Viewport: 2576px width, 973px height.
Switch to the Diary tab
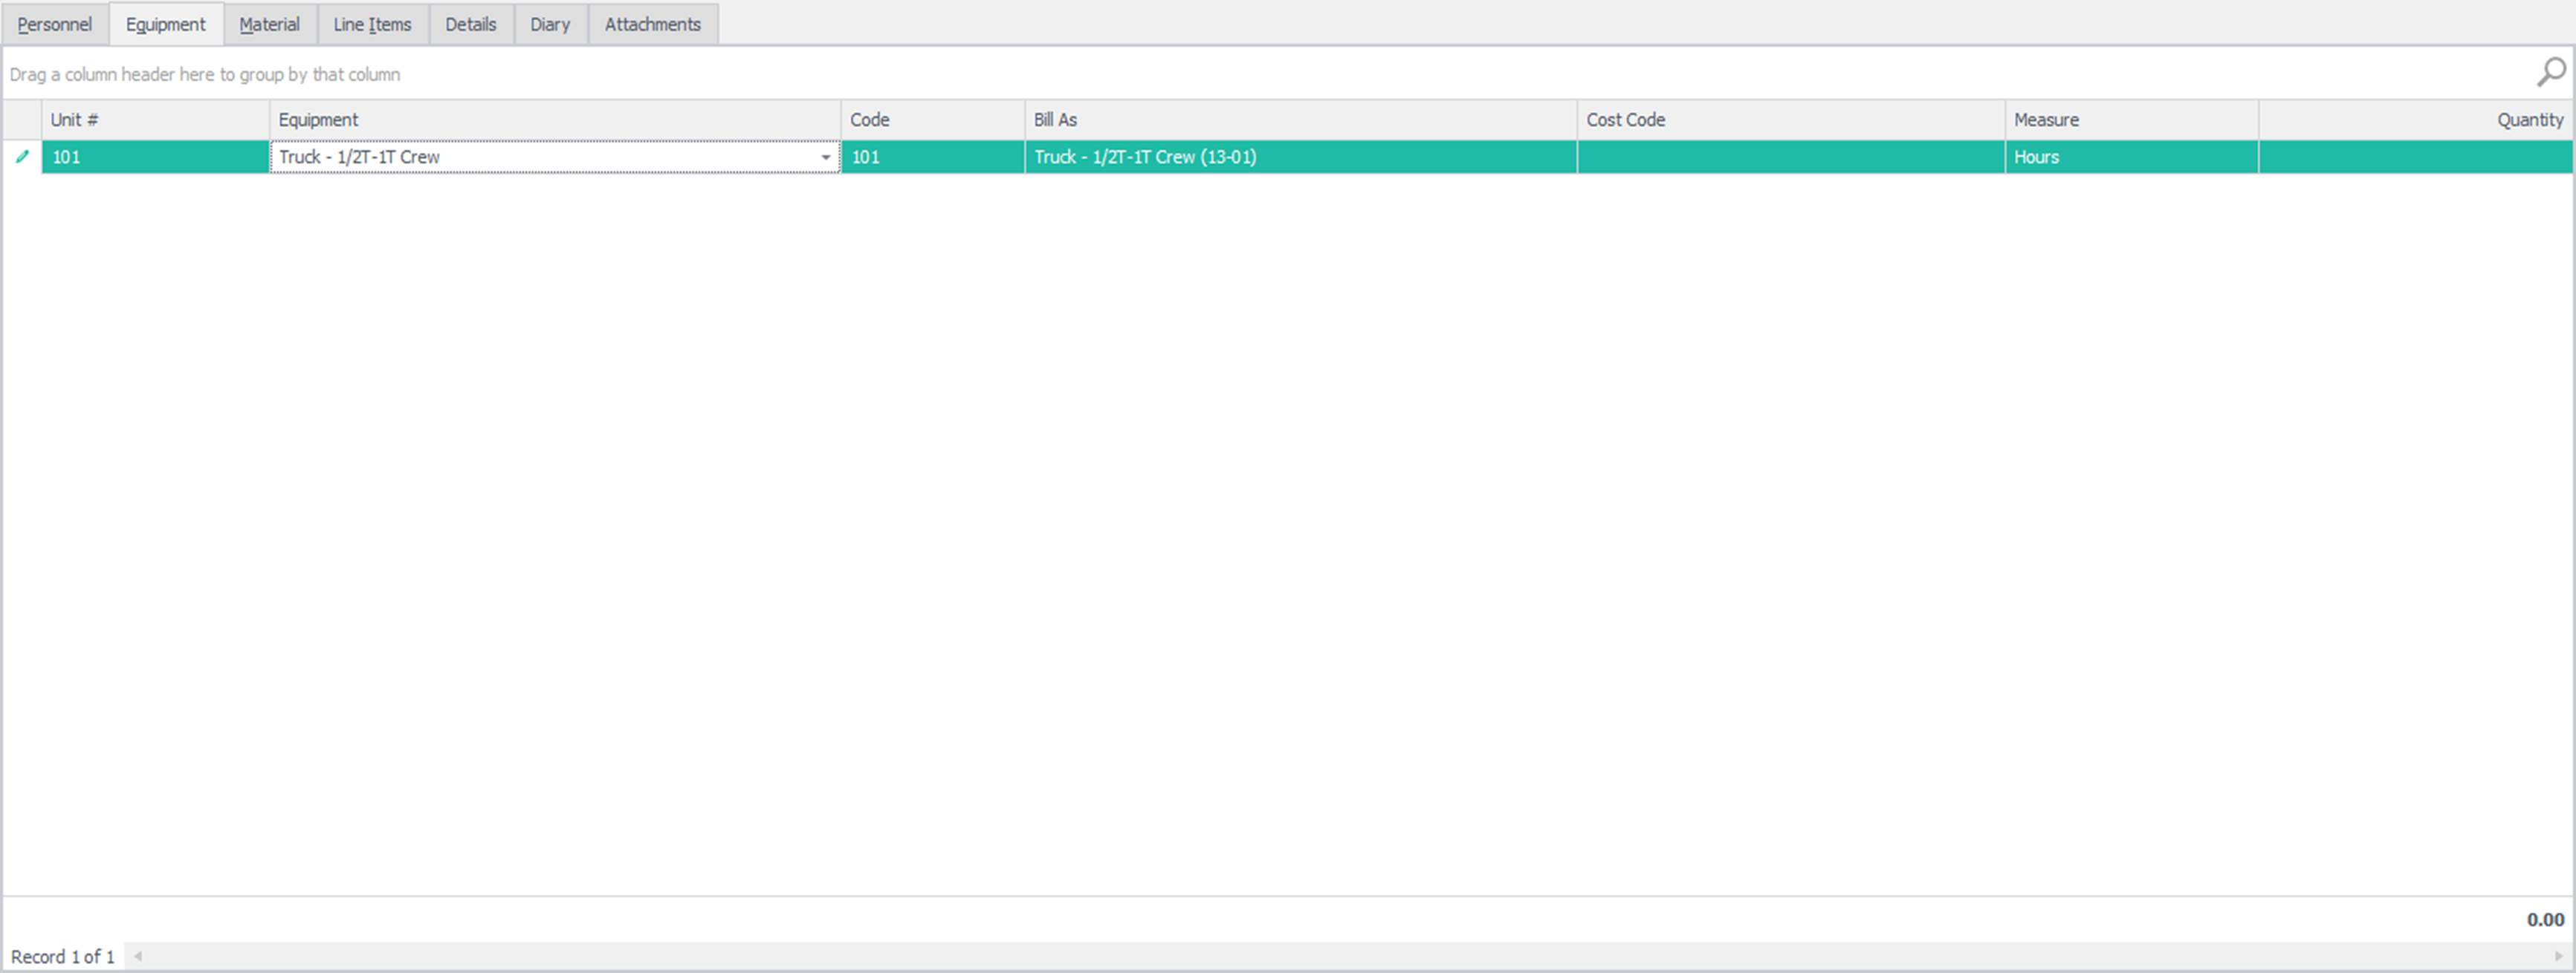click(550, 24)
